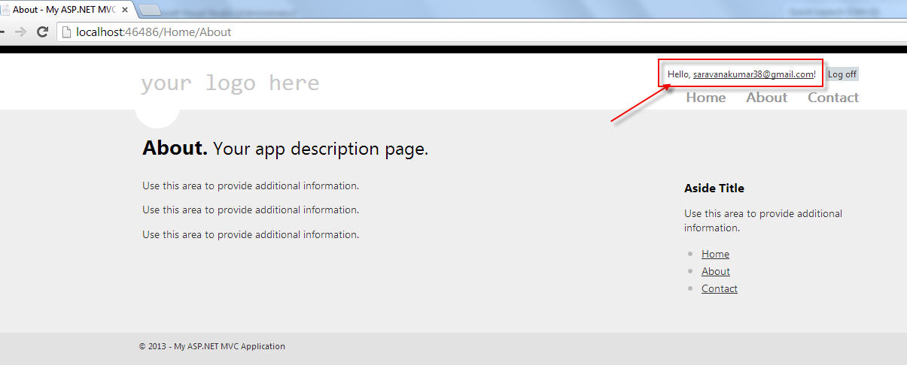Click the Contact link in aside list

pyautogui.click(x=719, y=288)
